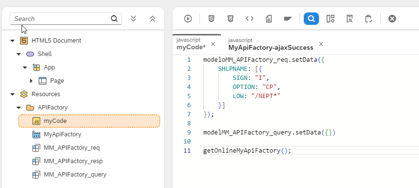Click the JS icon next to myCode
Screen dimensions: 419x188
click(36, 121)
